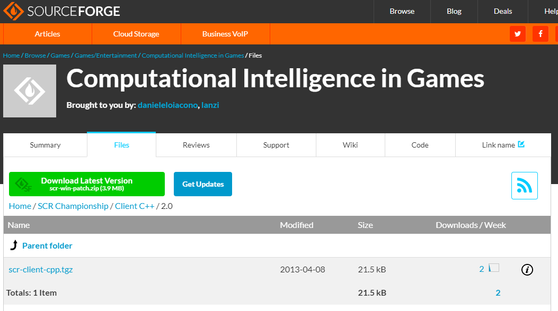Click the RSS feed icon
Image resolution: width=558 pixels, height=311 pixels.
[x=524, y=186]
